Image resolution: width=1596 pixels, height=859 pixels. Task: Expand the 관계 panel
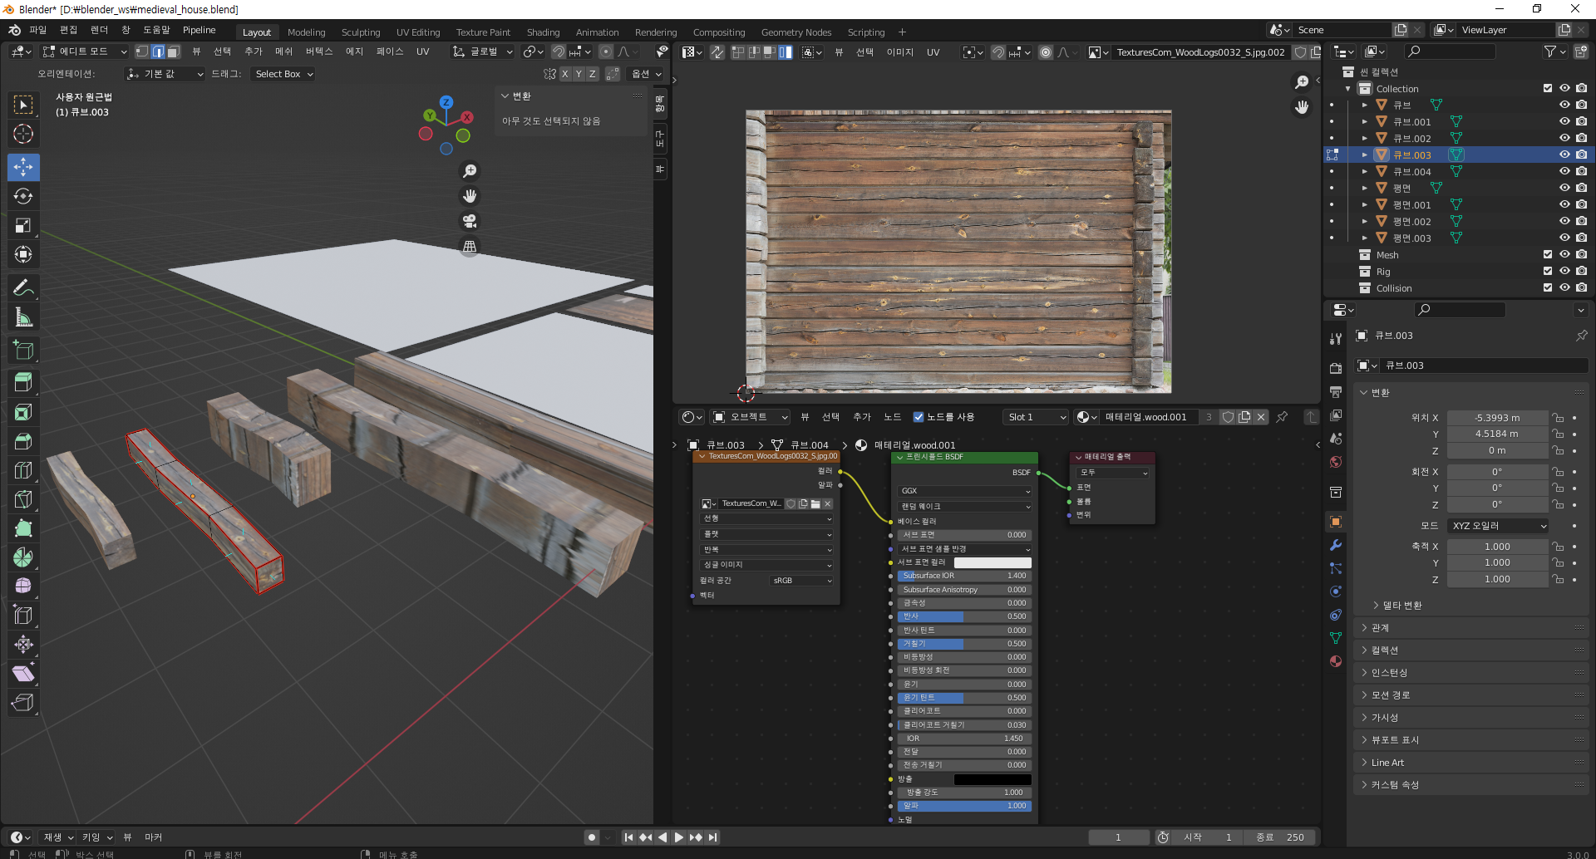tap(1381, 628)
